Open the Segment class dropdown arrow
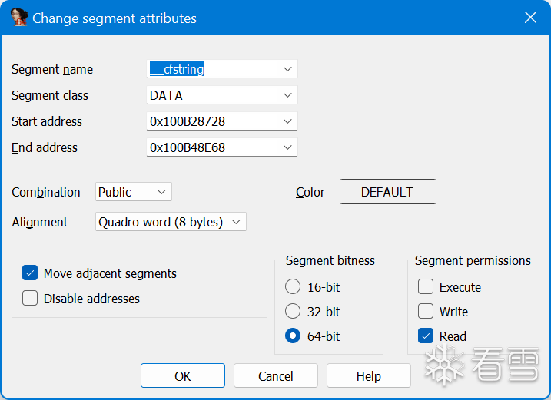Screen dimensions: 551x400 click(287, 95)
